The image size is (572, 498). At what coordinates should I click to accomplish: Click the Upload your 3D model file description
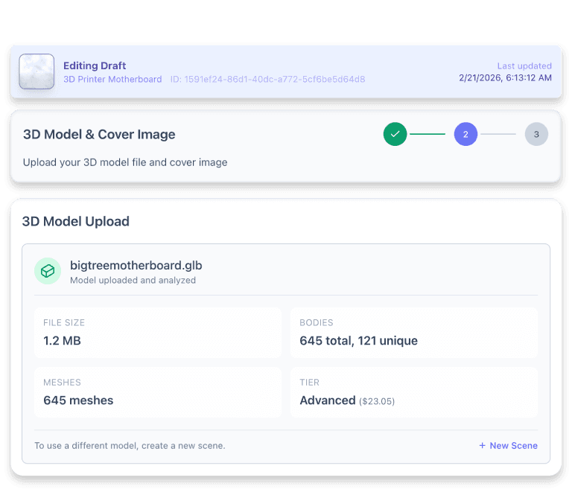point(125,162)
